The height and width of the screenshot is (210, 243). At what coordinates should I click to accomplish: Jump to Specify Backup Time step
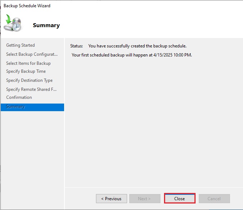coord(26,71)
